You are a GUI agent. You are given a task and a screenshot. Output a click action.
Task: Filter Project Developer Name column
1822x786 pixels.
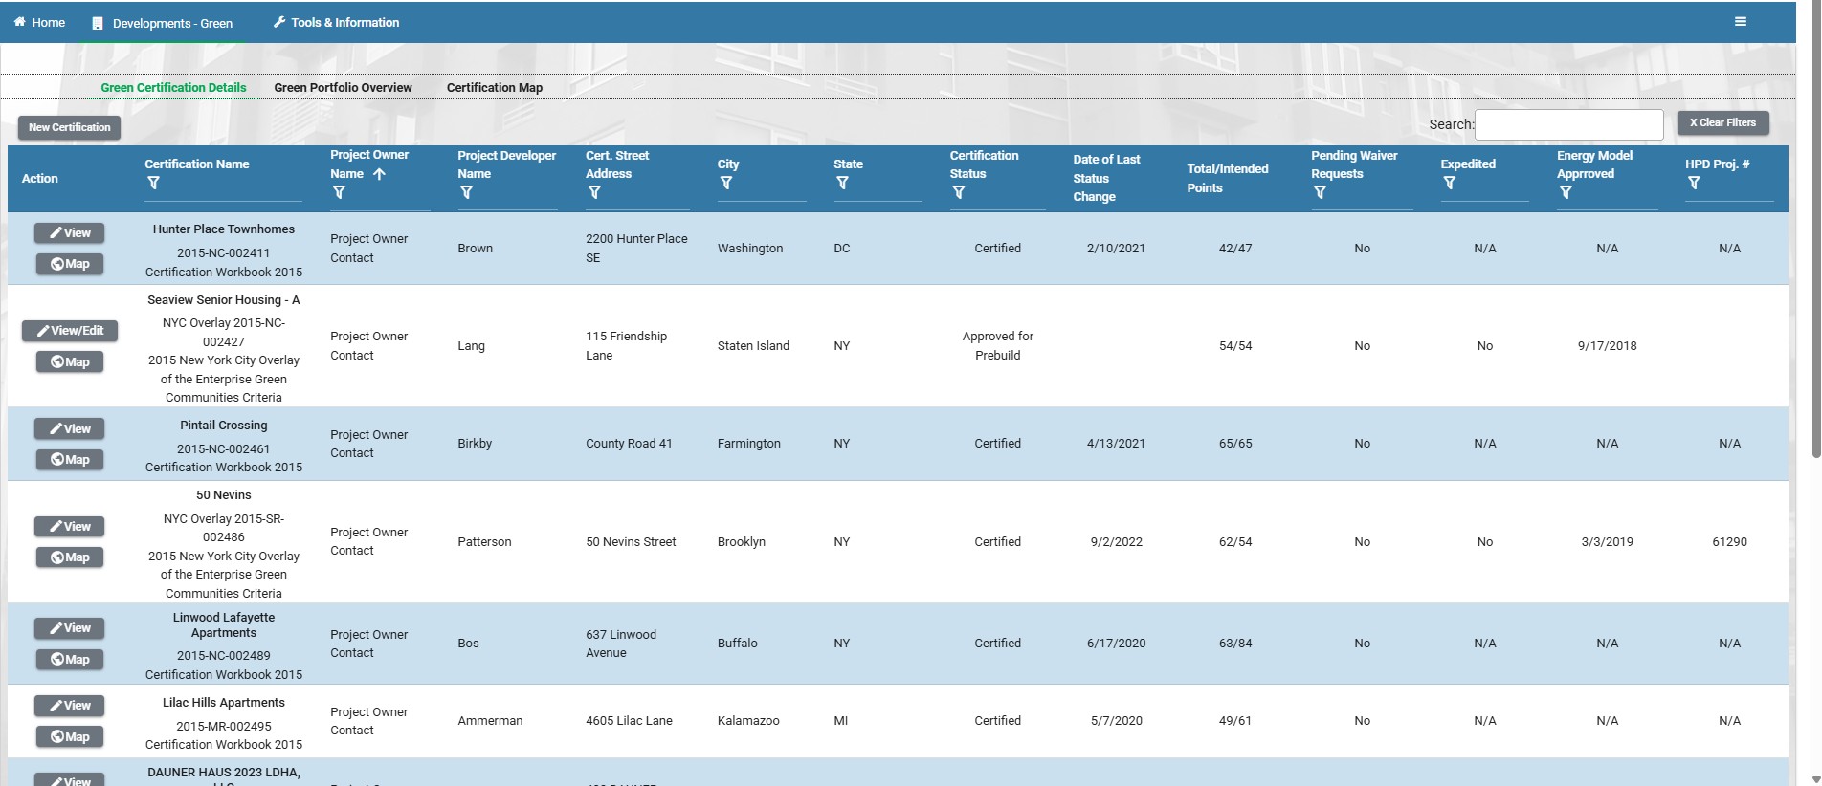coord(466,192)
